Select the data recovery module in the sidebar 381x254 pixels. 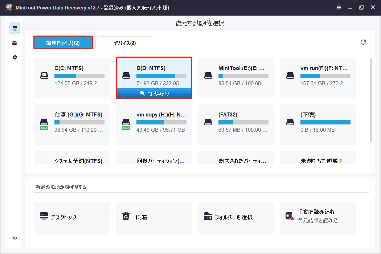14,28
